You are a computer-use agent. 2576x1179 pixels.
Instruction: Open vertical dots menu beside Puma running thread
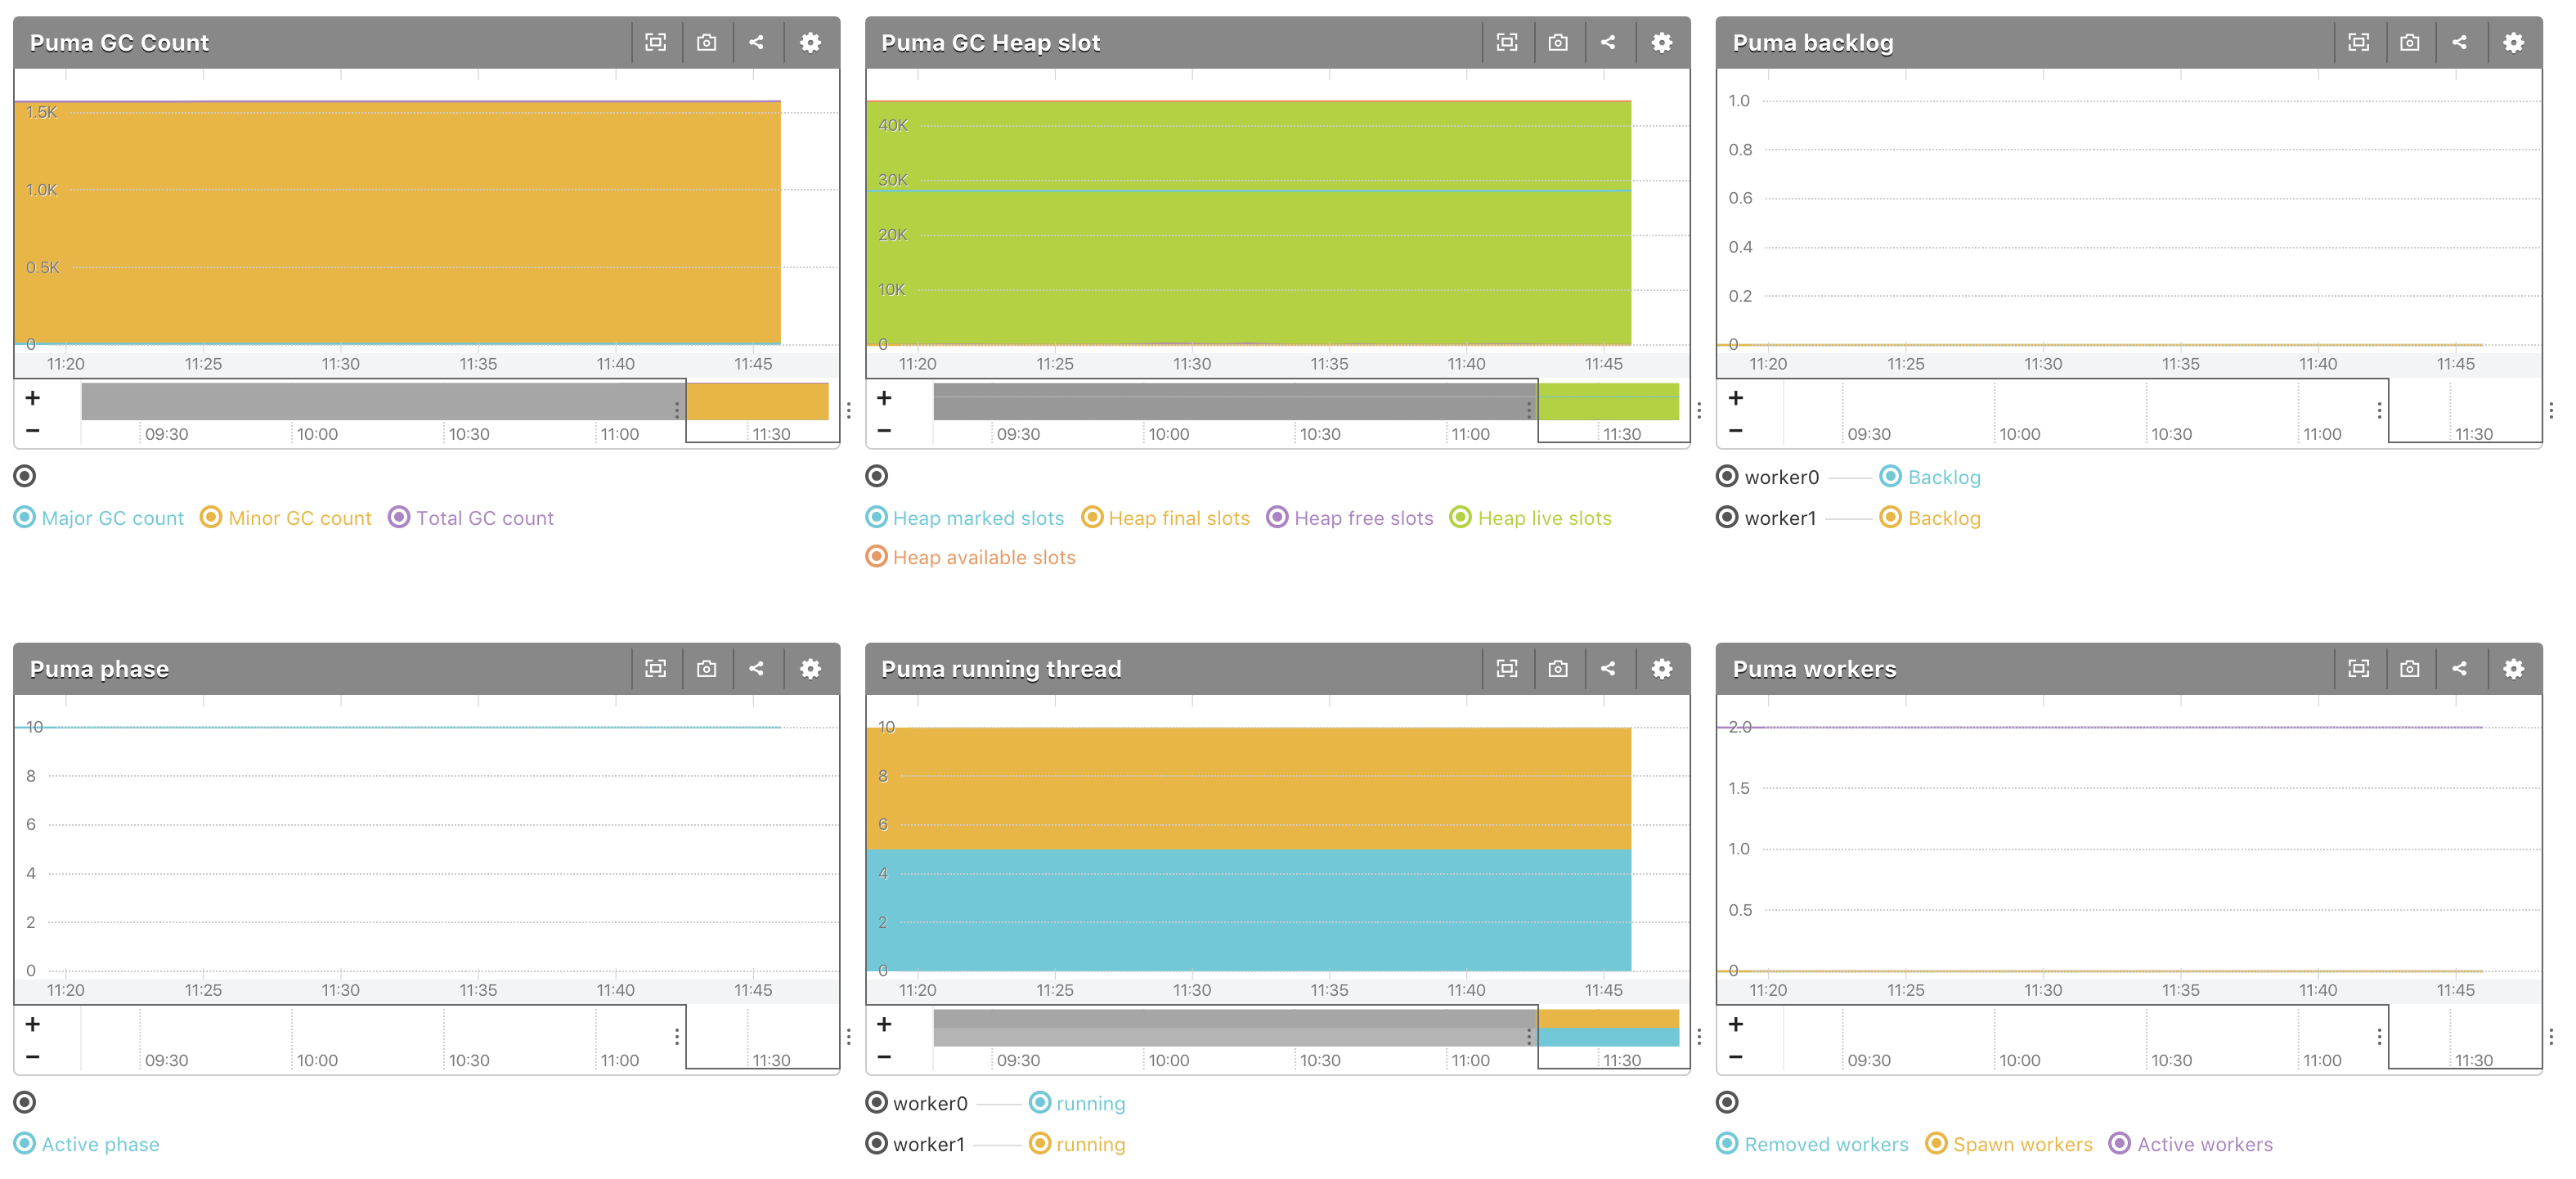click(1699, 1037)
